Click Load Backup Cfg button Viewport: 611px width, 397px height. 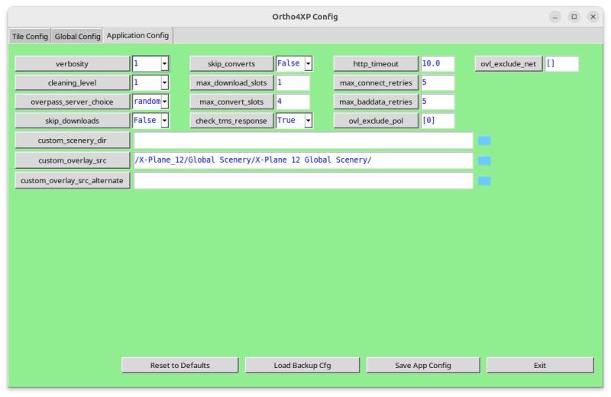pyautogui.click(x=302, y=366)
